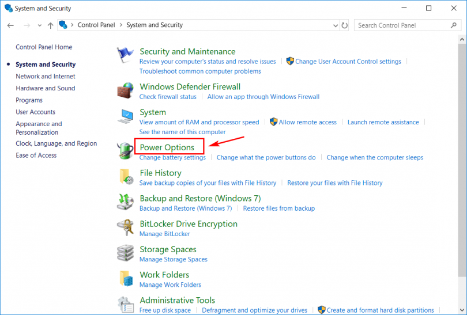The height and width of the screenshot is (315, 467).
Task: Click Restore your files with File History
Action: [335, 183]
